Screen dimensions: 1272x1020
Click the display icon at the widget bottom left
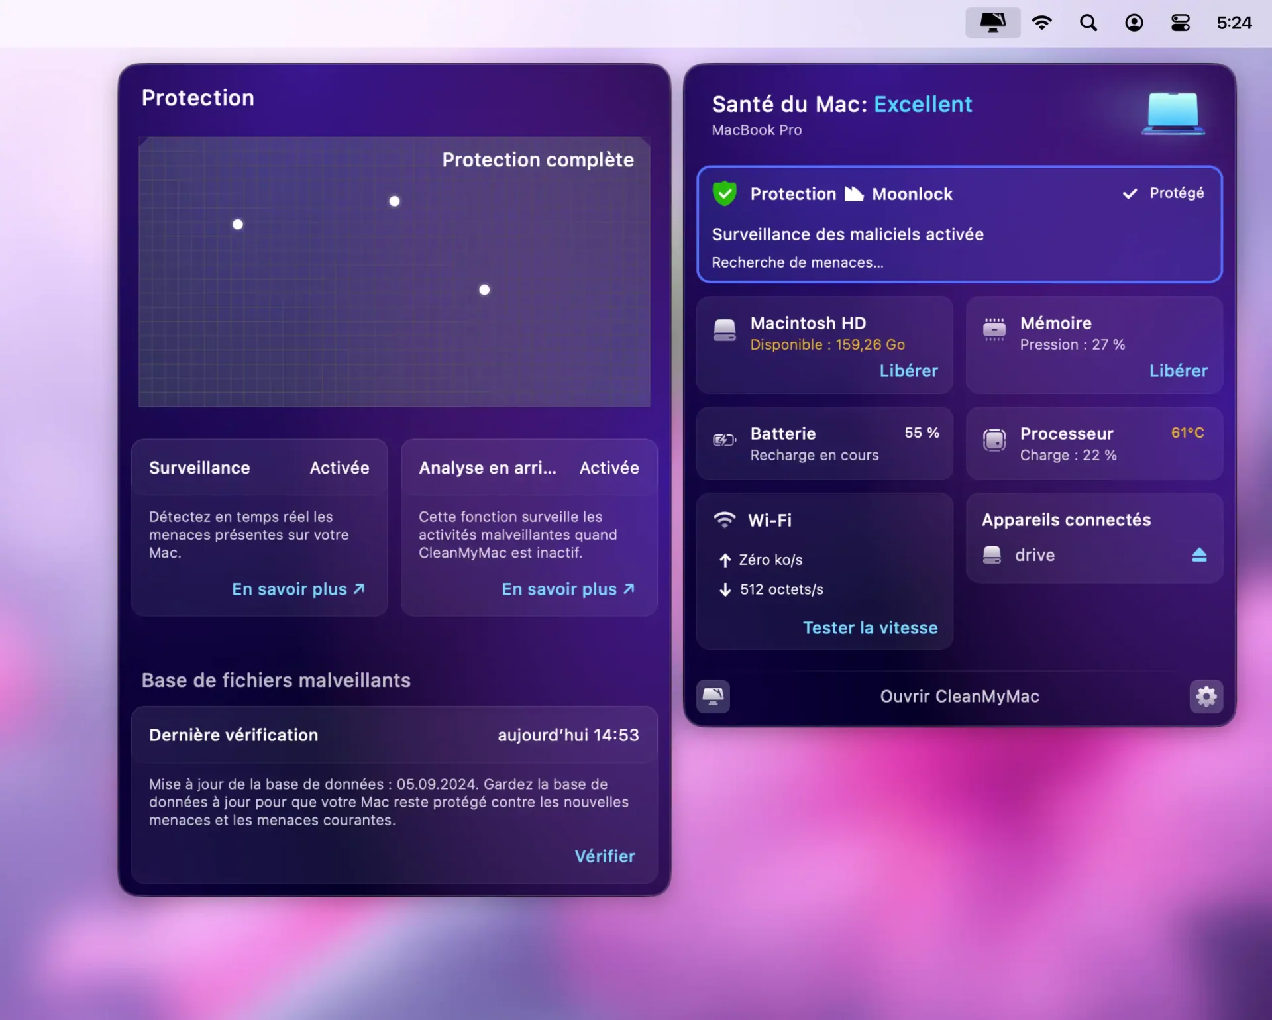(713, 696)
